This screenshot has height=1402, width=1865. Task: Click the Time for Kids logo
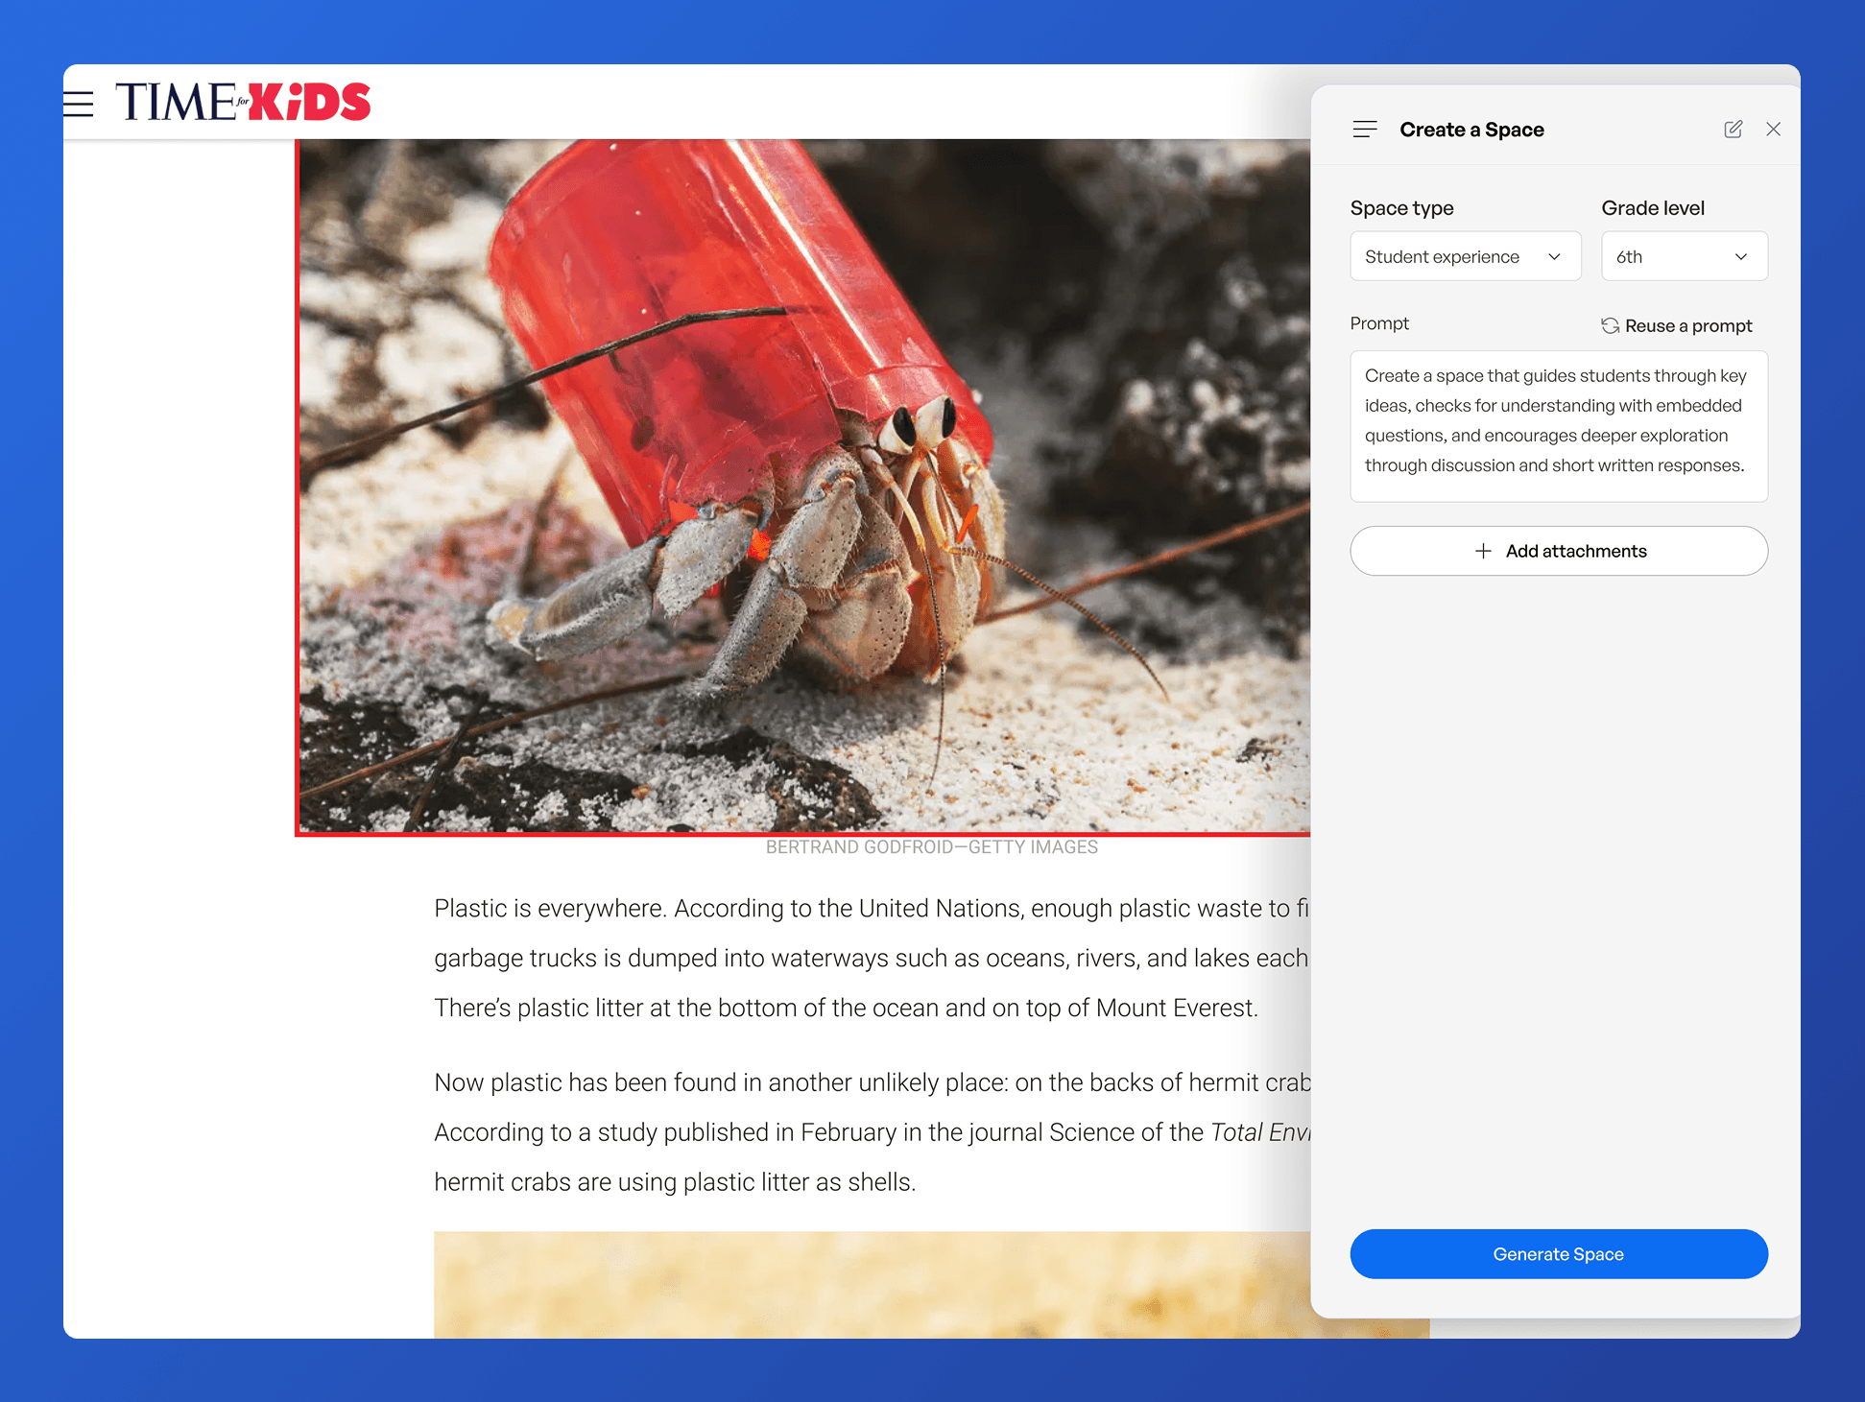point(243,103)
